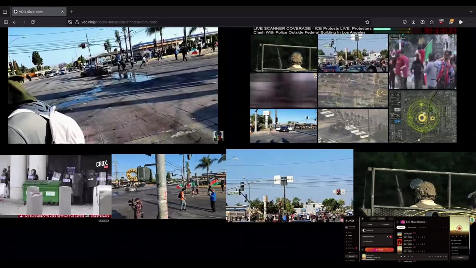The image size is (476, 268).
Task: Select the traffic signal skyline video feed
Action: (290, 186)
